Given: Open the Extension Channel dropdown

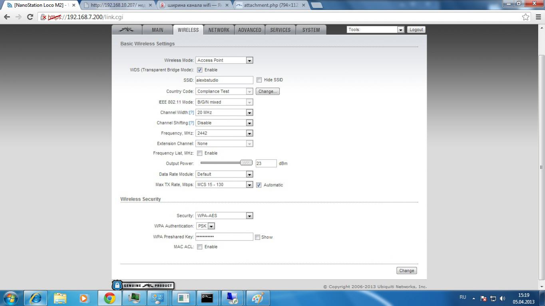Looking at the screenshot, I should point(224,144).
